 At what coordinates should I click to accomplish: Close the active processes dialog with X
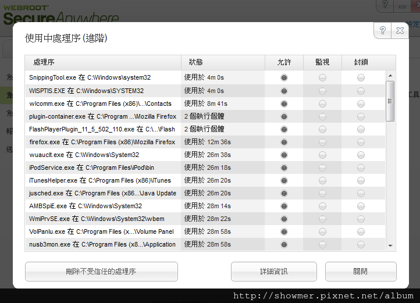pyautogui.click(x=400, y=30)
